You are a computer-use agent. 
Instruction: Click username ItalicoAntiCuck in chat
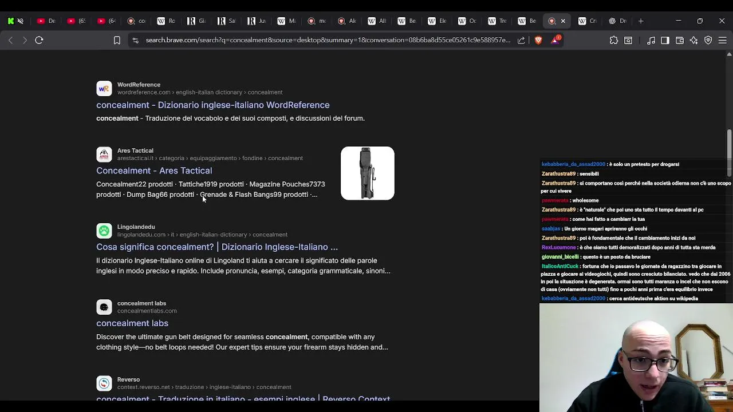(x=560, y=267)
